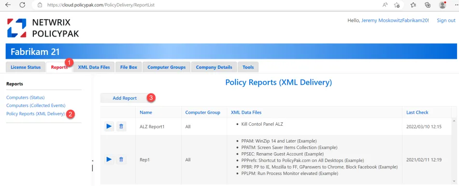Screen dimensions: 459x186
Task: Open Computers (Status) report link
Action: [26, 97]
